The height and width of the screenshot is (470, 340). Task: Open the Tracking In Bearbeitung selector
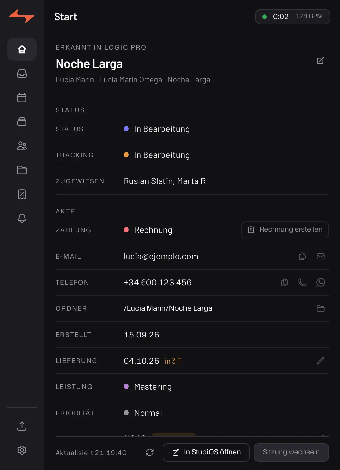(x=157, y=155)
